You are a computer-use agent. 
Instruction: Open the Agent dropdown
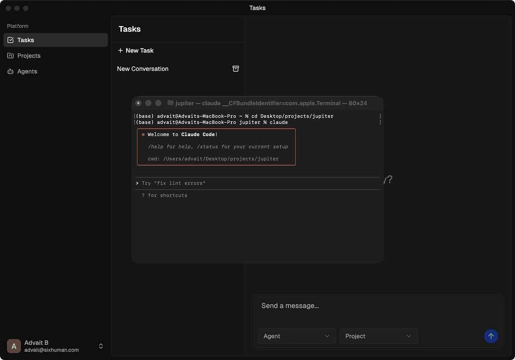click(297, 336)
